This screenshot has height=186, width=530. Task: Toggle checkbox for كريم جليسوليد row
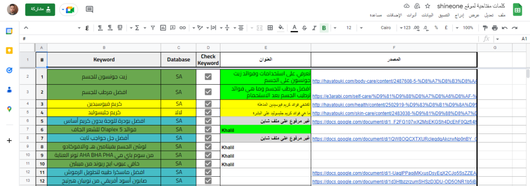click(208, 112)
